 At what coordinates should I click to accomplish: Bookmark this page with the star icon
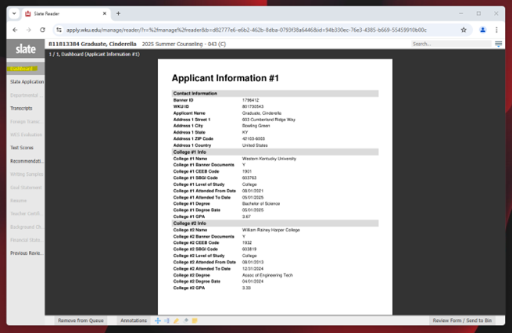(x=464, y=30)
